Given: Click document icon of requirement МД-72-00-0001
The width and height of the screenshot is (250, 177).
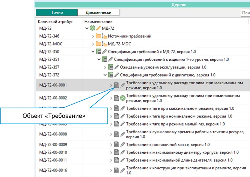Looking at the screenshot, I should 117,85.
